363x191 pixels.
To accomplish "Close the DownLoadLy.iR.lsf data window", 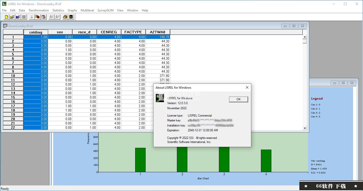I will click(302, 26).
